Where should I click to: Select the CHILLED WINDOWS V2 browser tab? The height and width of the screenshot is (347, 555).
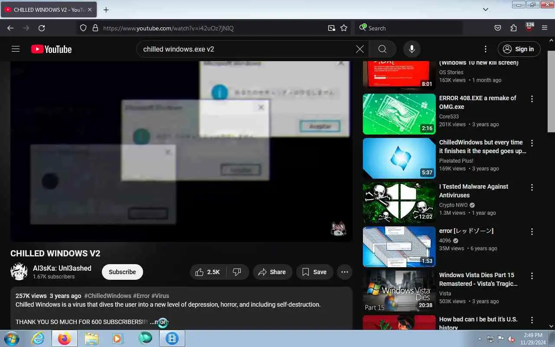pos(49,10)
